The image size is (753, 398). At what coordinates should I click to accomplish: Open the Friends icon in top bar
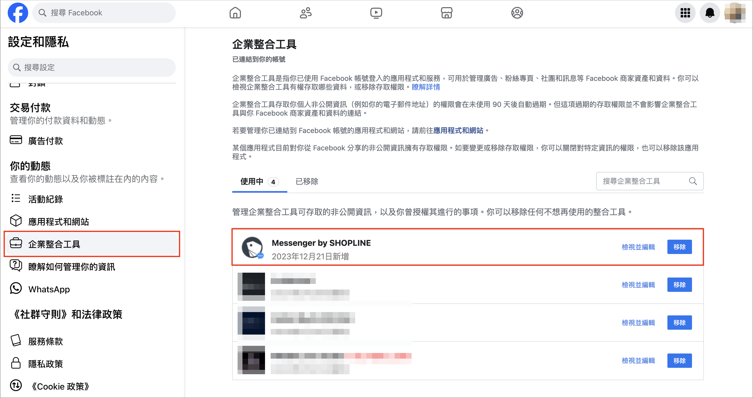306,13
